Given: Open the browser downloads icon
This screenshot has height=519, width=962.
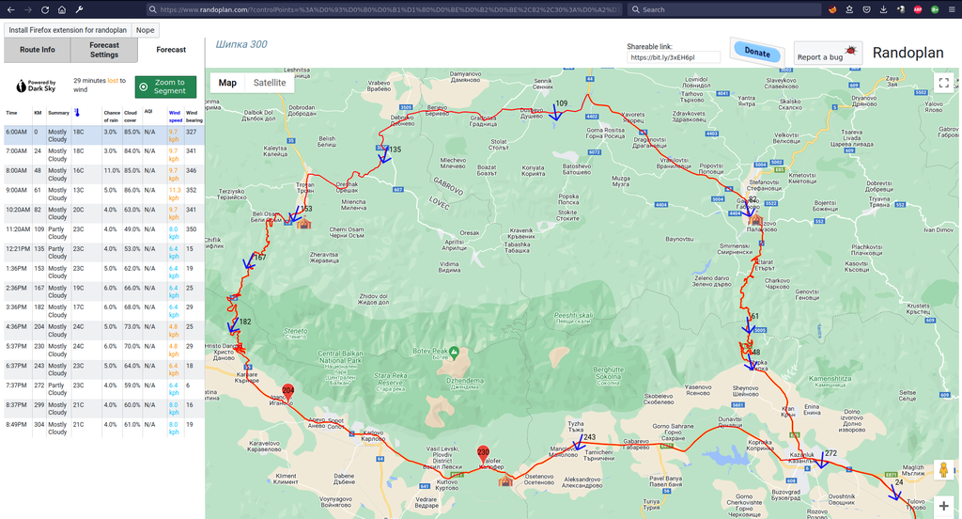Looking at the screenshot, I should click(x=883, y=9).
